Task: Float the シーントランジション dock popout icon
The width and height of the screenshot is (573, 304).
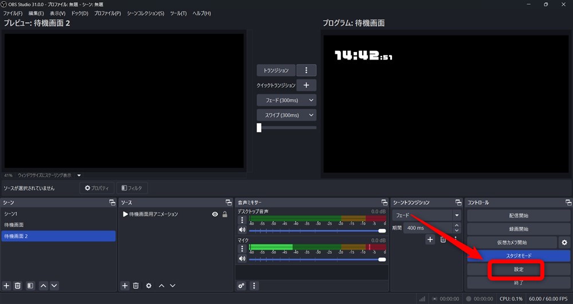Action: (458, 202)
